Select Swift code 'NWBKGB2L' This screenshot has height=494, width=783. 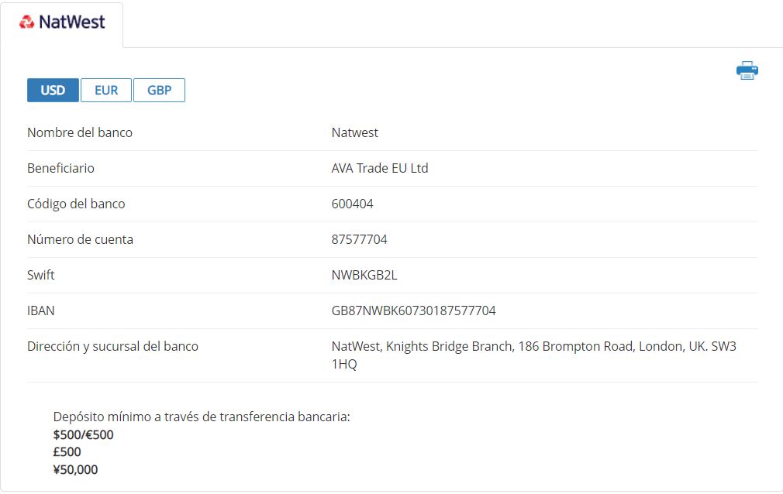(x=364, y=275)
